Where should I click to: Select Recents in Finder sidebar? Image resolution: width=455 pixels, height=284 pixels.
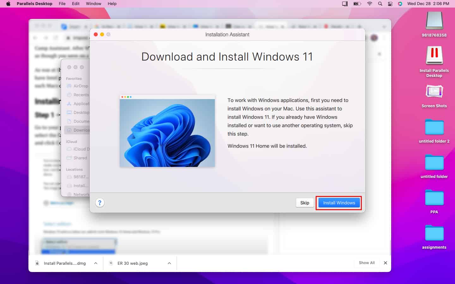[x=78, y=95]
